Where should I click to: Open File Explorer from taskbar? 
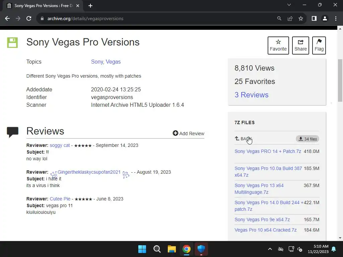click(172, 249)
